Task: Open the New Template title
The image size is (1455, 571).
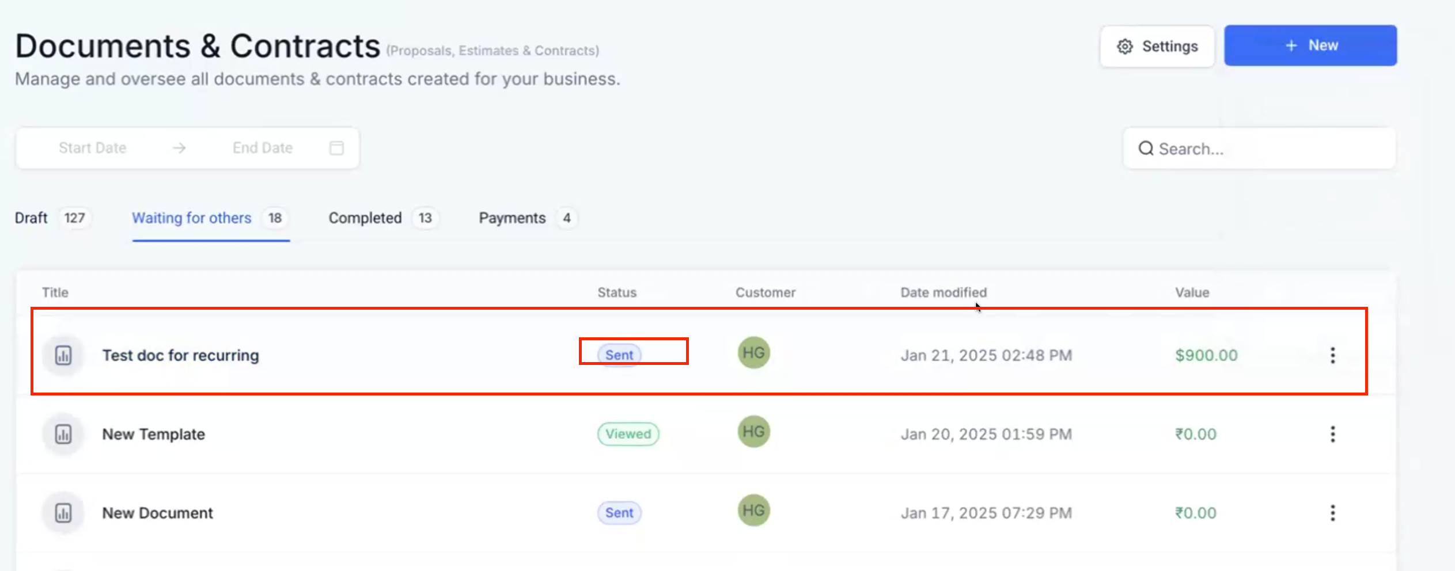Action: 154,434
